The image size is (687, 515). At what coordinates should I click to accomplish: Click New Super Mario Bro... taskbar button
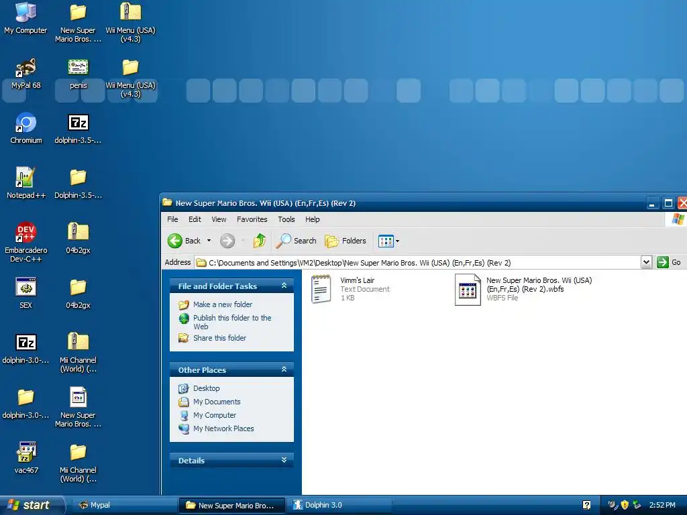click(x=231, y=505)
